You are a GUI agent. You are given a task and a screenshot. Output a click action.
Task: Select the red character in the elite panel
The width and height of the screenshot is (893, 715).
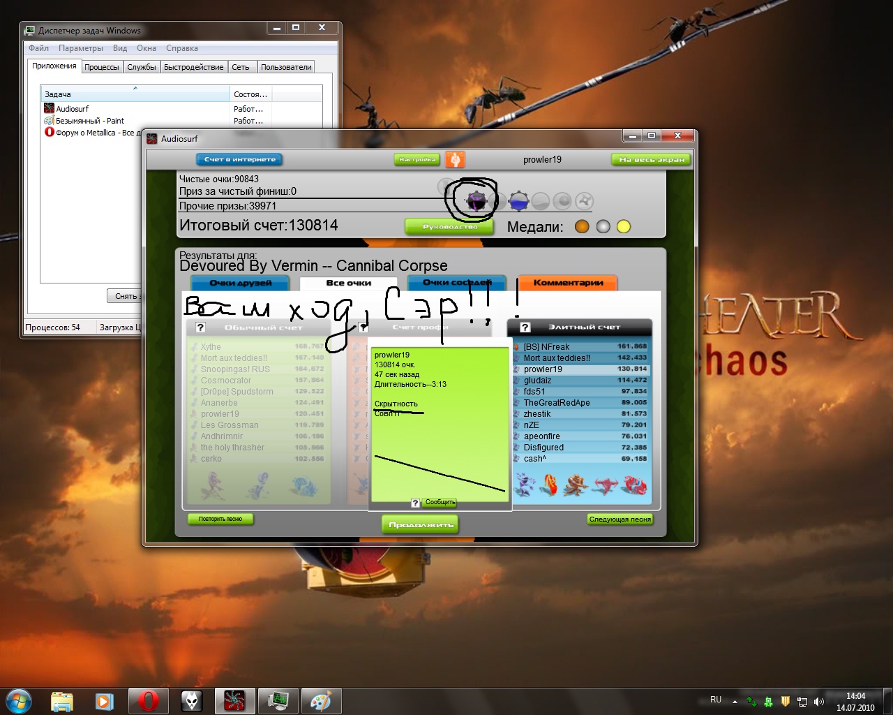click(x=635, y=484)
